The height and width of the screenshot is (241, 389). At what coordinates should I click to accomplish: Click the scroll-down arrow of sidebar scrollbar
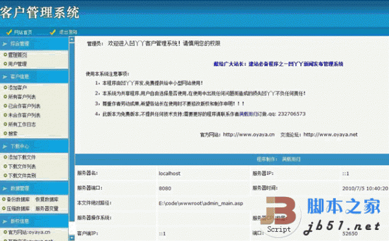point(72,238)
